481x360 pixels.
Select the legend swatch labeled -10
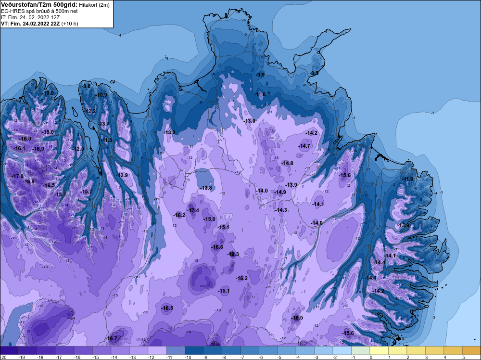pos(194,350)
